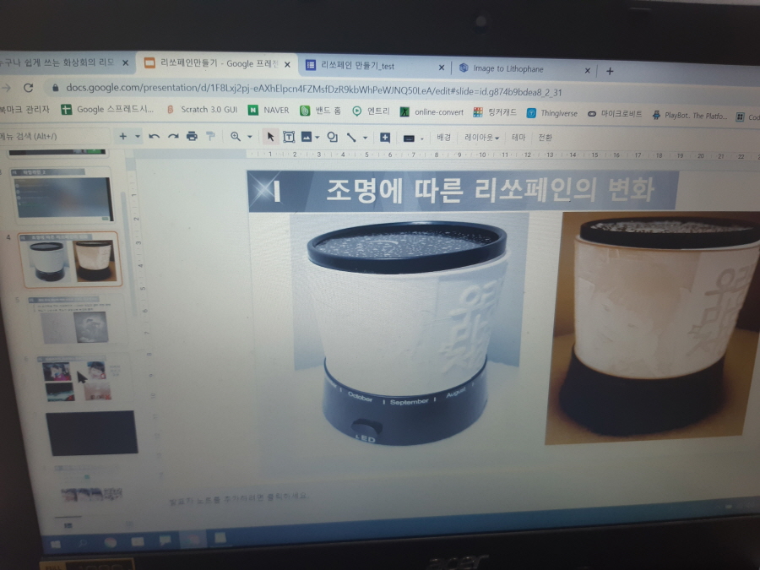Open the PlayBot bookmark
Viewport: 760px width, 570px height.
(690, 116)
